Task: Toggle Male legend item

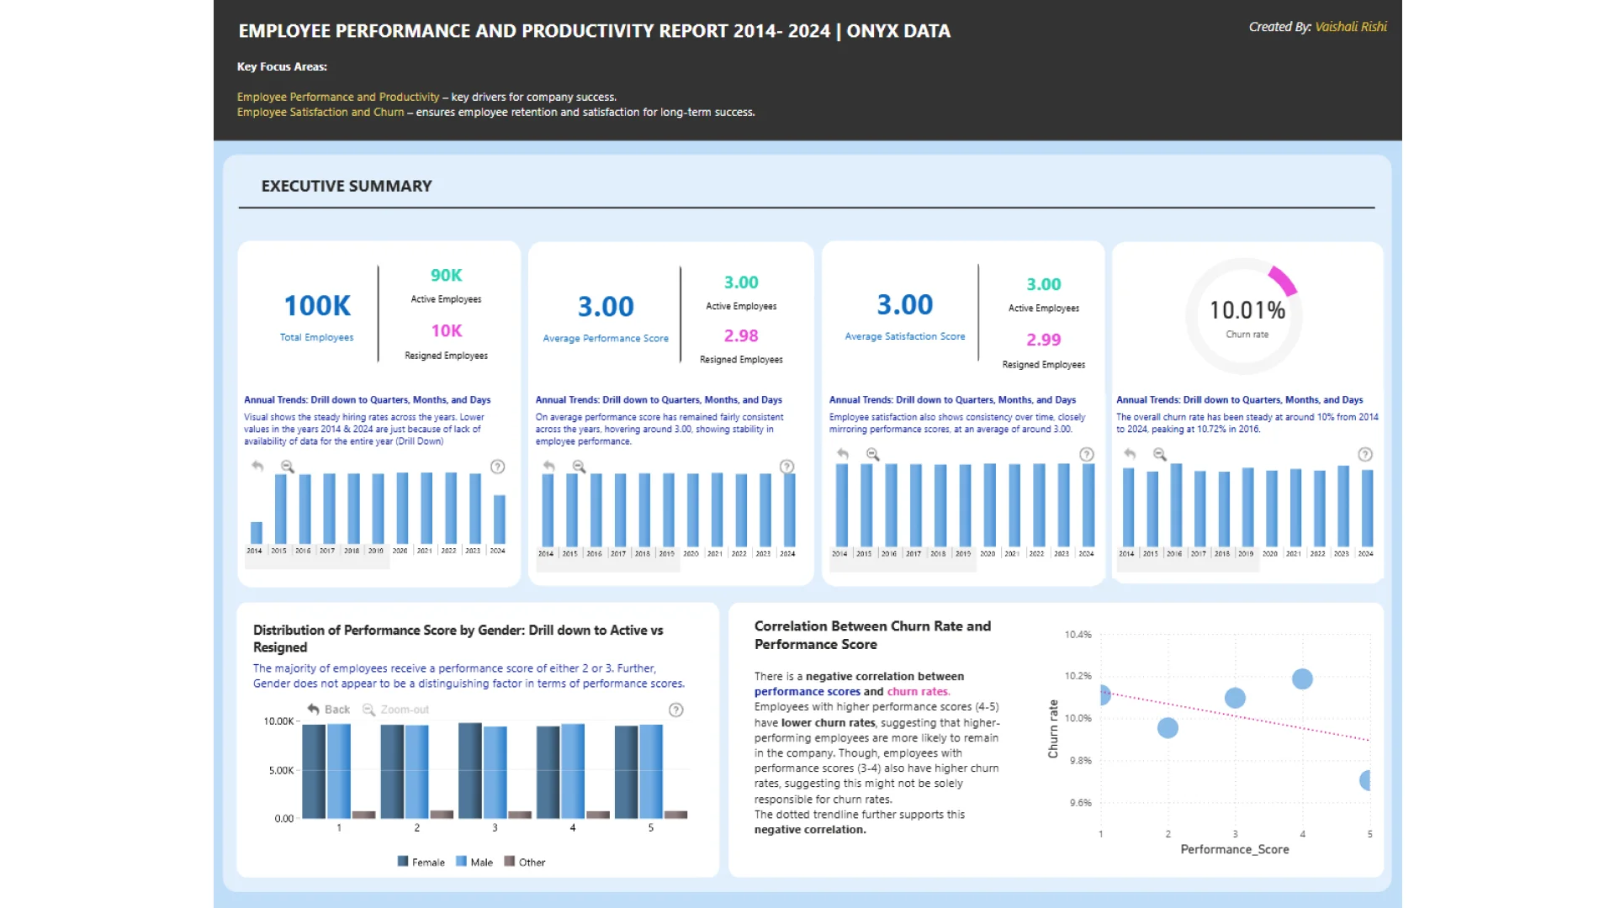Action: [474, 862]
